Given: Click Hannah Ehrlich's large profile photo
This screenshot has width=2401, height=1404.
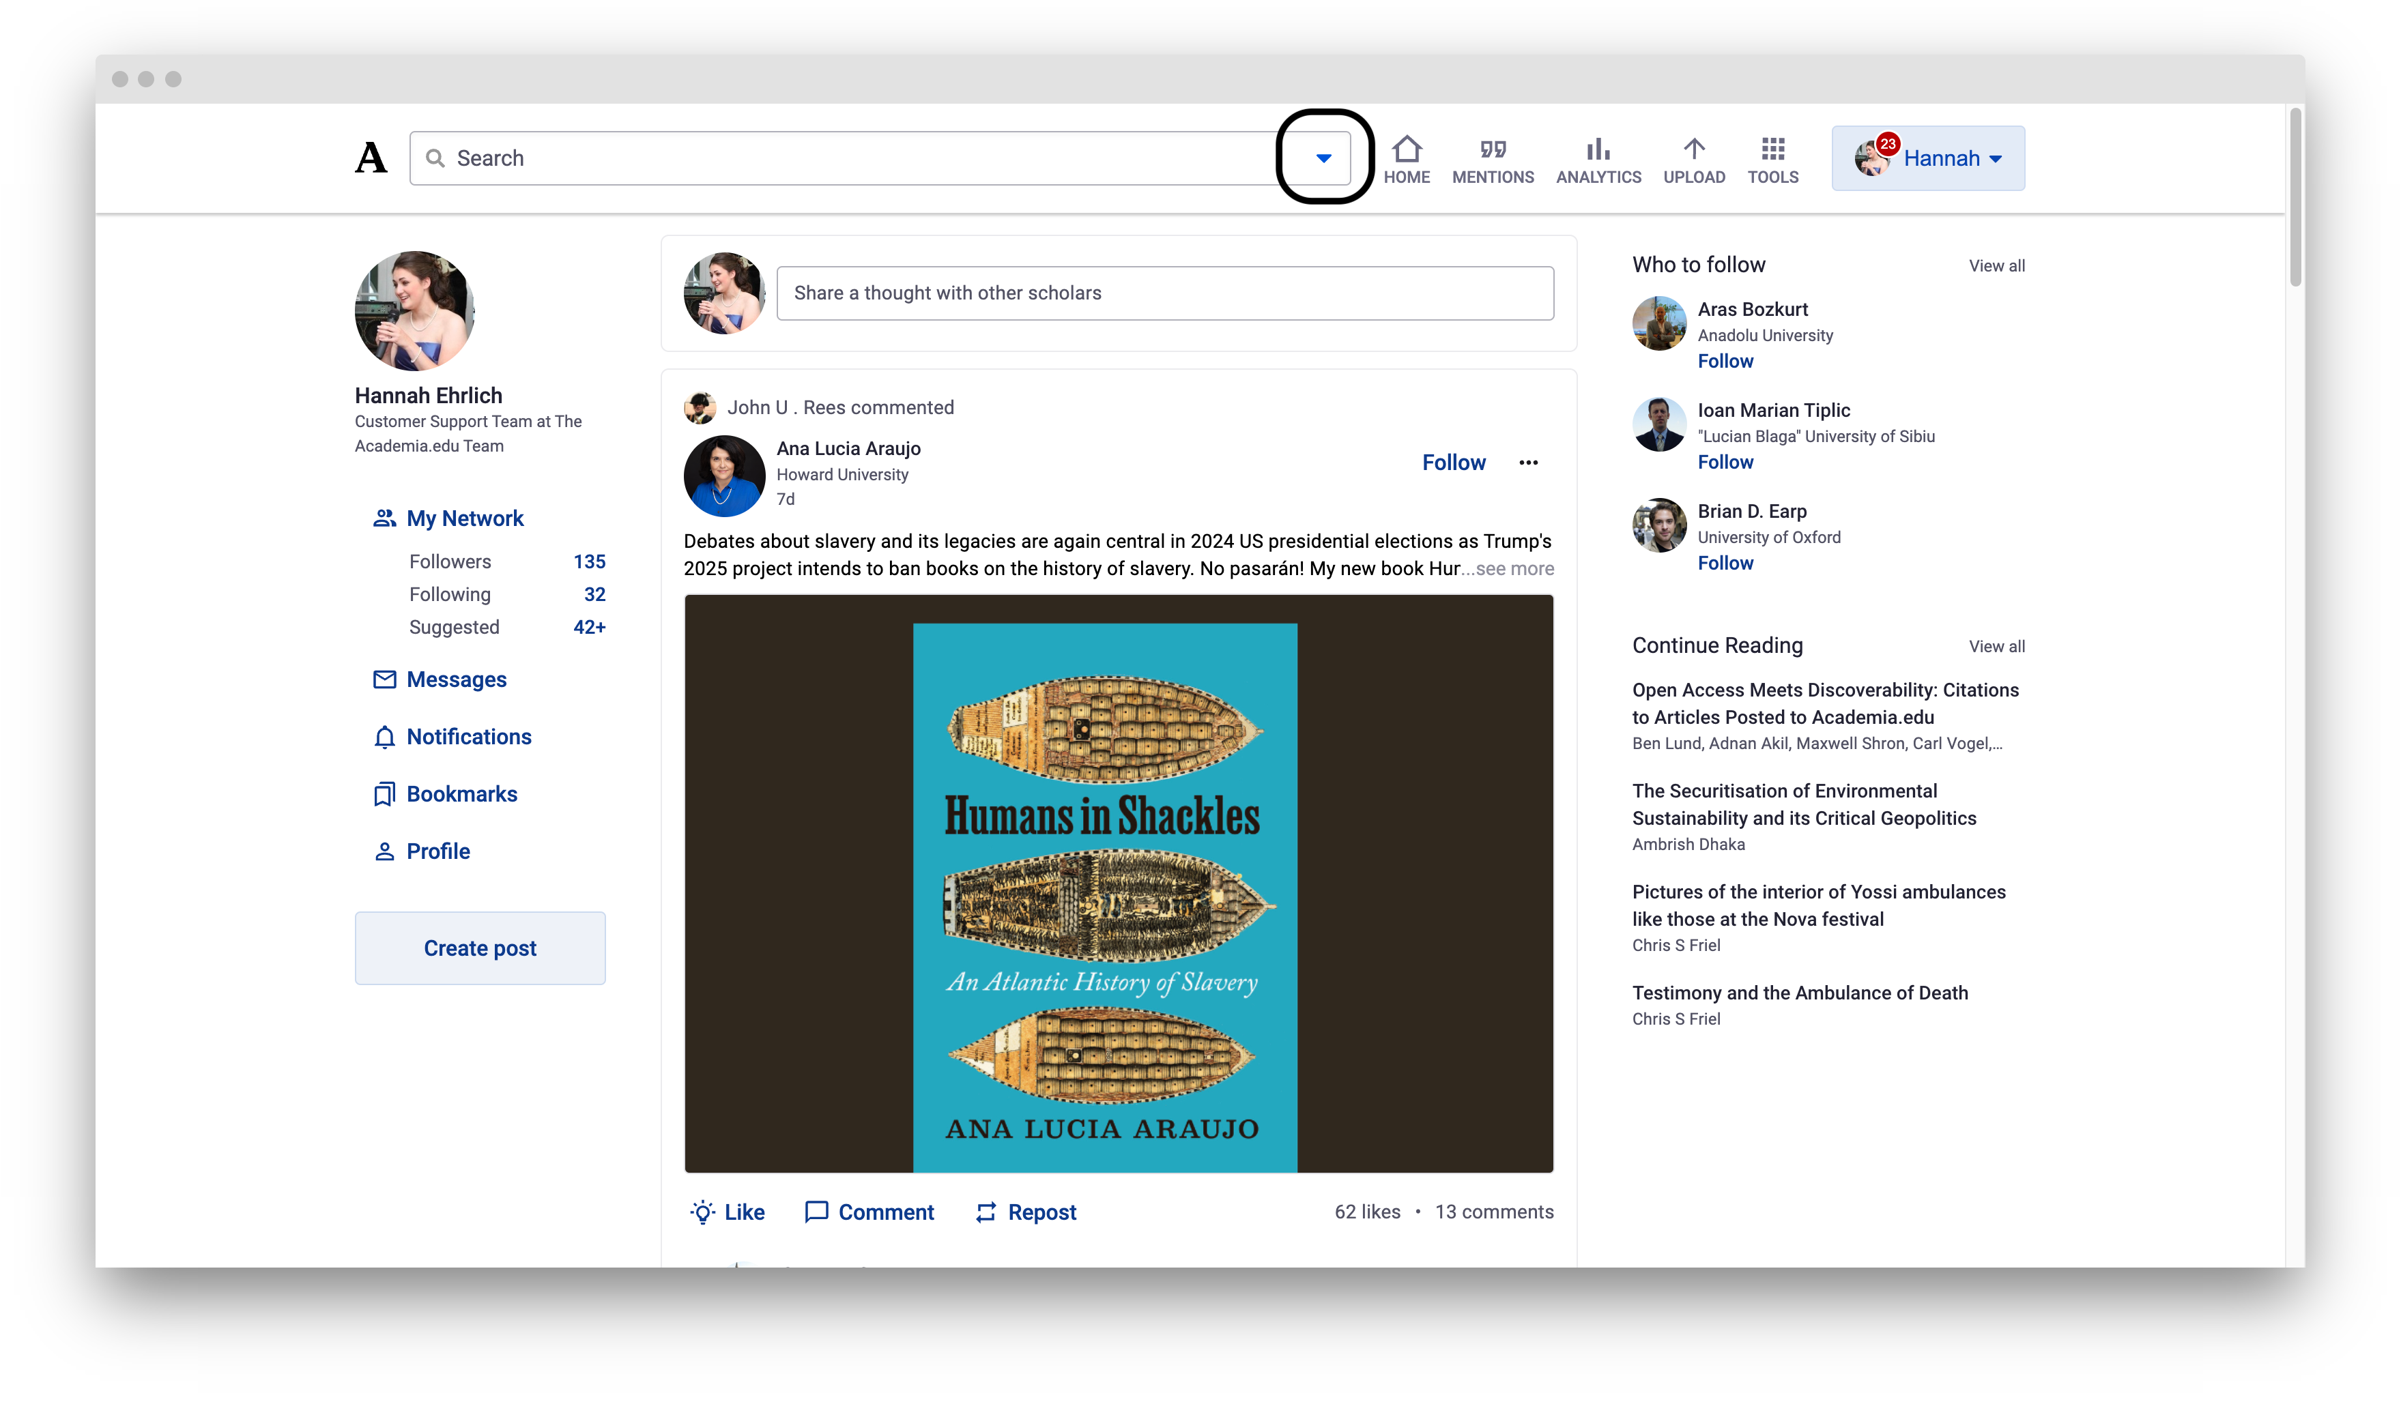Looking at the screenshot, I should click(x=414, y=310).
